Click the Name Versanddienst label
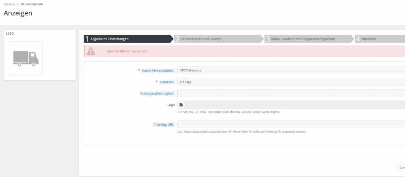 click(x=158, y=71)
